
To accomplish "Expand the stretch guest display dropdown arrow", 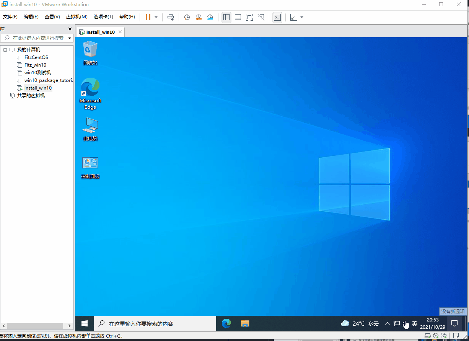I will click(x=302, y=17).
